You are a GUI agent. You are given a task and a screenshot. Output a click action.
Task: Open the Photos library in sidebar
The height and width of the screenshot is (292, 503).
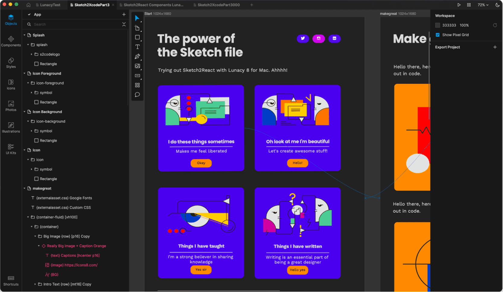pyautogui.click(x=11, y=106)
